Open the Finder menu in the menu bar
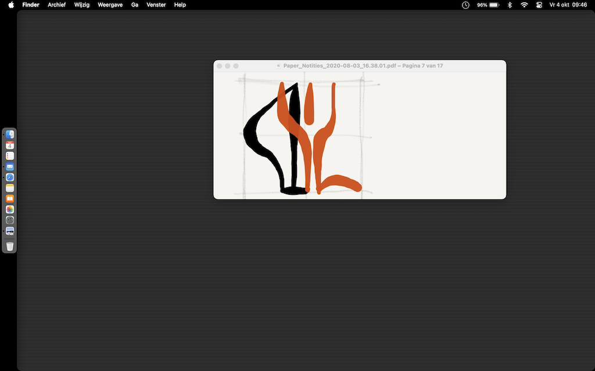Viewport: 595px width, 371px height. (31, 5)
